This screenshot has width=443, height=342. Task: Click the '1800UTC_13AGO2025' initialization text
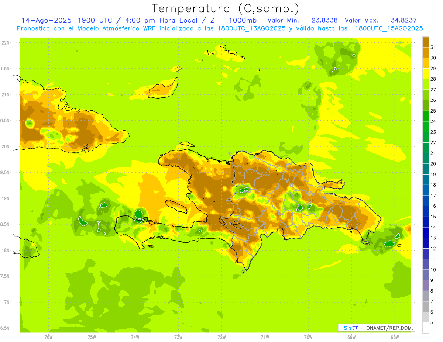[x=251, y=28]
